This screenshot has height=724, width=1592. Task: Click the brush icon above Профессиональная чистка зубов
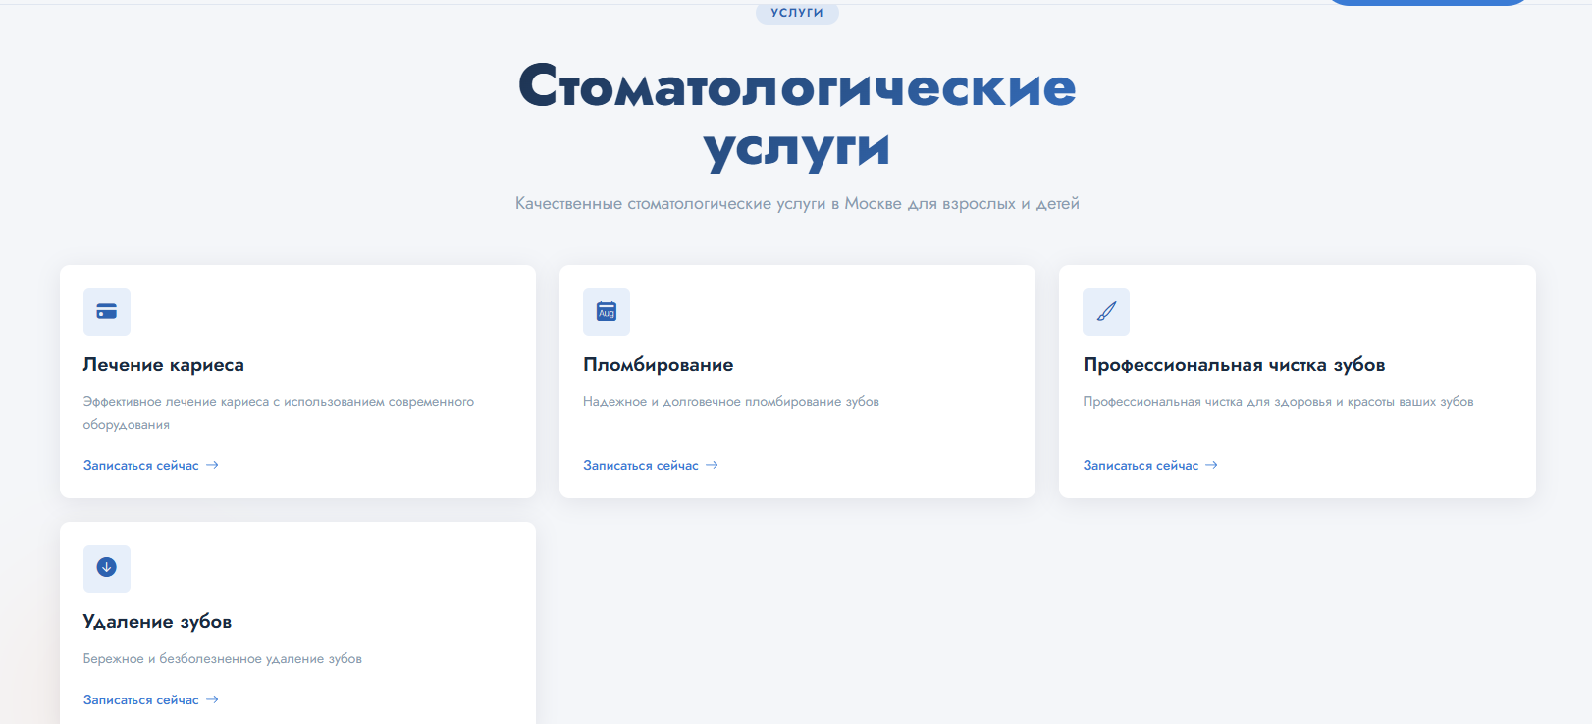click(1106, 312)
